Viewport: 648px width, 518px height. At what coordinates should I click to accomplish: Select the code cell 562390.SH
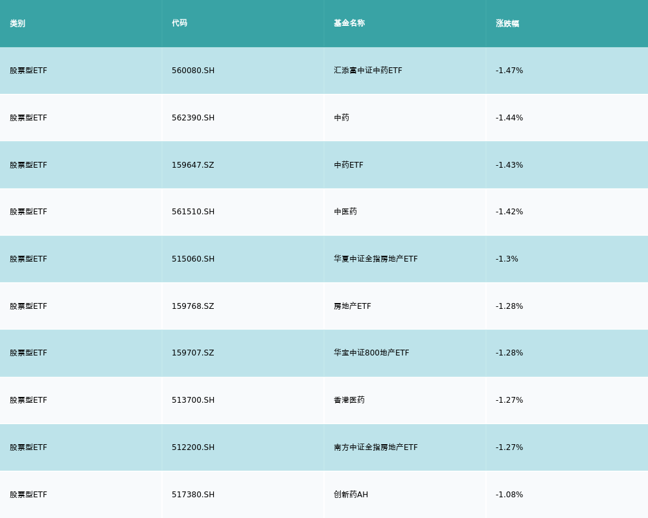click(x=193, y=118)
